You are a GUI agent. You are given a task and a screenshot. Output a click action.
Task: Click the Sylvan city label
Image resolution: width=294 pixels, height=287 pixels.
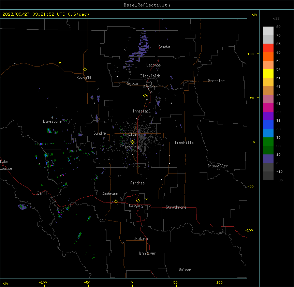(133, 84)
